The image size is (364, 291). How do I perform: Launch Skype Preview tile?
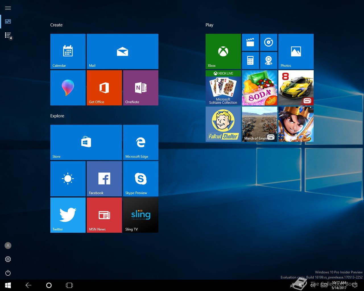pyautogui.click(x=141, y=179)
